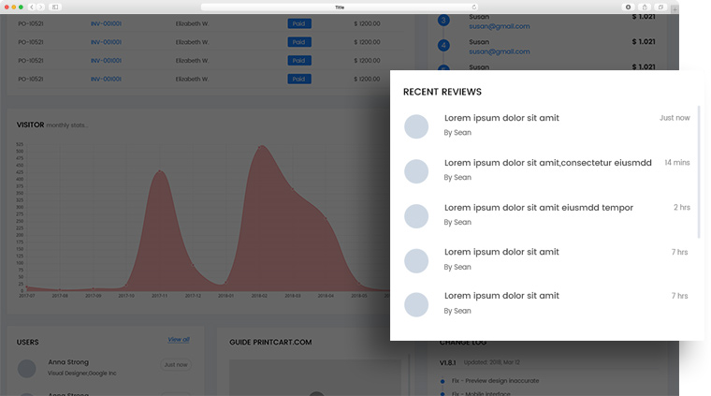Click avatar next to Anna Strong
This screenshot has width=711, height=396.
coord(27,368)
